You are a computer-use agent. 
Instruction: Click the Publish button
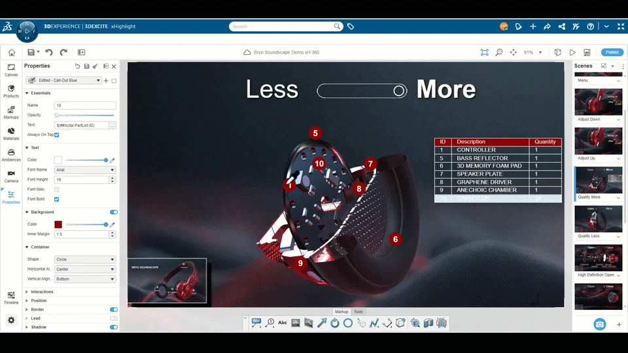point(612,52)
